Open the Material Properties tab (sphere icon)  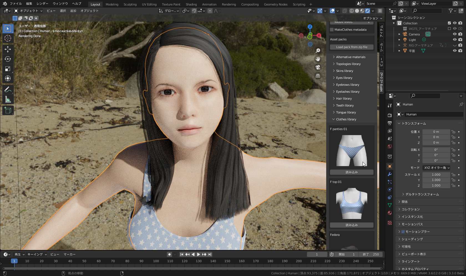(x=389, y=213)
